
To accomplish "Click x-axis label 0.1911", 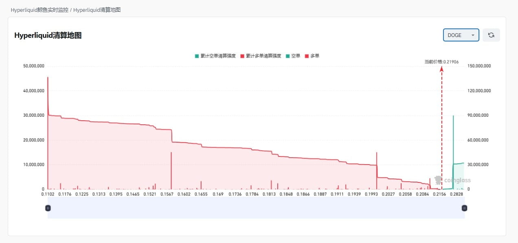I will [x=337, y=195].
